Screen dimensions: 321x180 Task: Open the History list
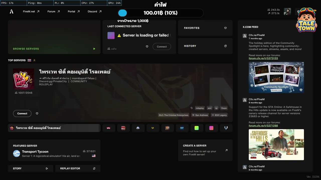coord(205,46)
